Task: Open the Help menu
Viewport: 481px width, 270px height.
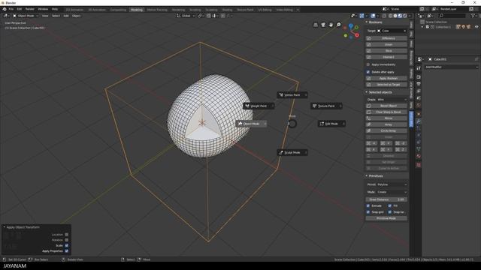Action: coord(55,9)
